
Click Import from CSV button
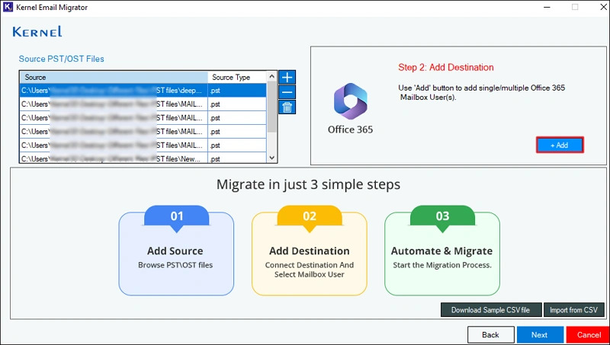574,310
